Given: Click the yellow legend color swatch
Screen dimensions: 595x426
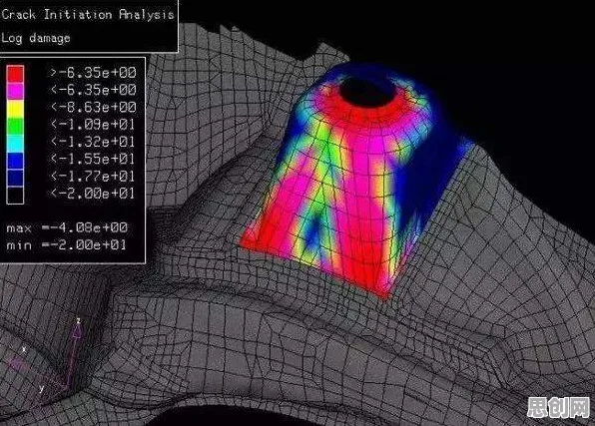Looking at the screenshot, I should 15,109.
